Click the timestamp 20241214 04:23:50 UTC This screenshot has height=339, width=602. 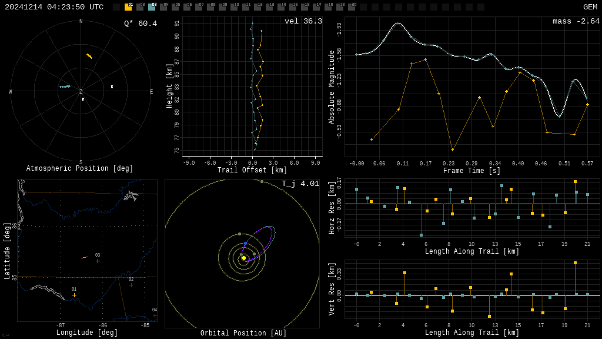[x=54, y=7]
